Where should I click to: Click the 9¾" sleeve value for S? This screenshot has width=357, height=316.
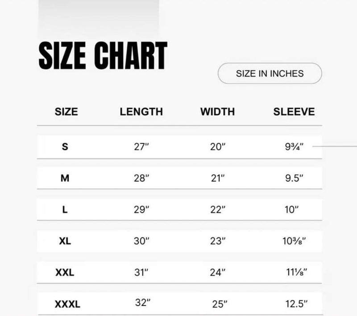click(x=294, y=147)
